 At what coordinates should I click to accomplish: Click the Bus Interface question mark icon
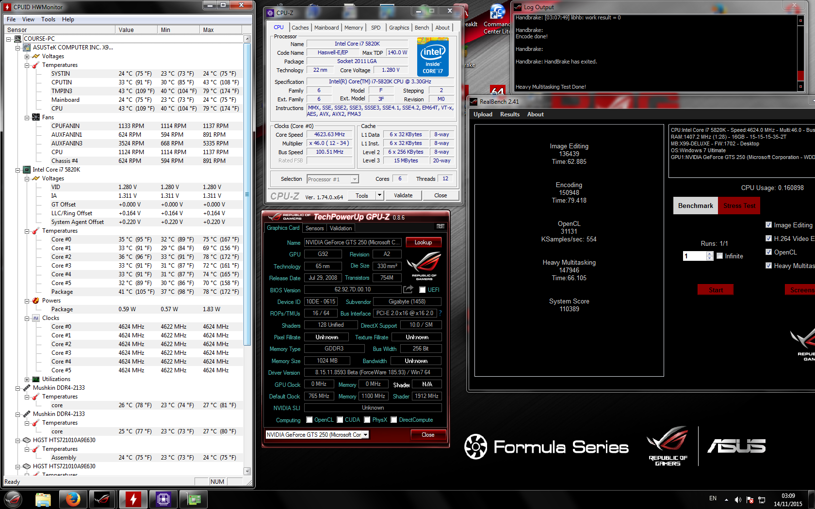coord(440,313)
